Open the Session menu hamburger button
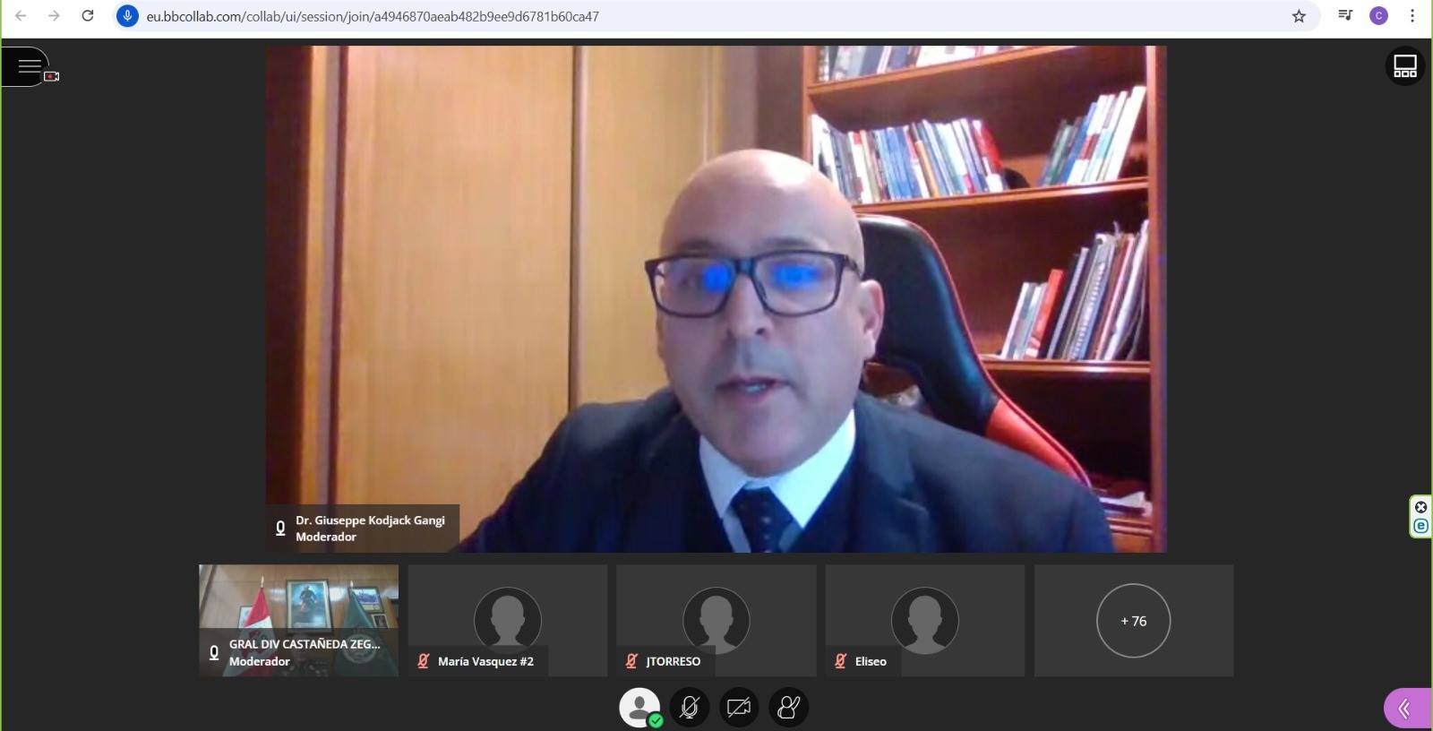Screen dimensions: 1433x731 [29, 66]
